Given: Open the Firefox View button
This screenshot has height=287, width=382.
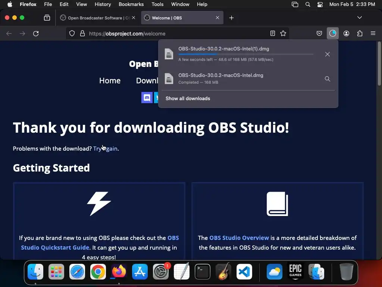Looking at the screenshot, I should click(47, 18).
